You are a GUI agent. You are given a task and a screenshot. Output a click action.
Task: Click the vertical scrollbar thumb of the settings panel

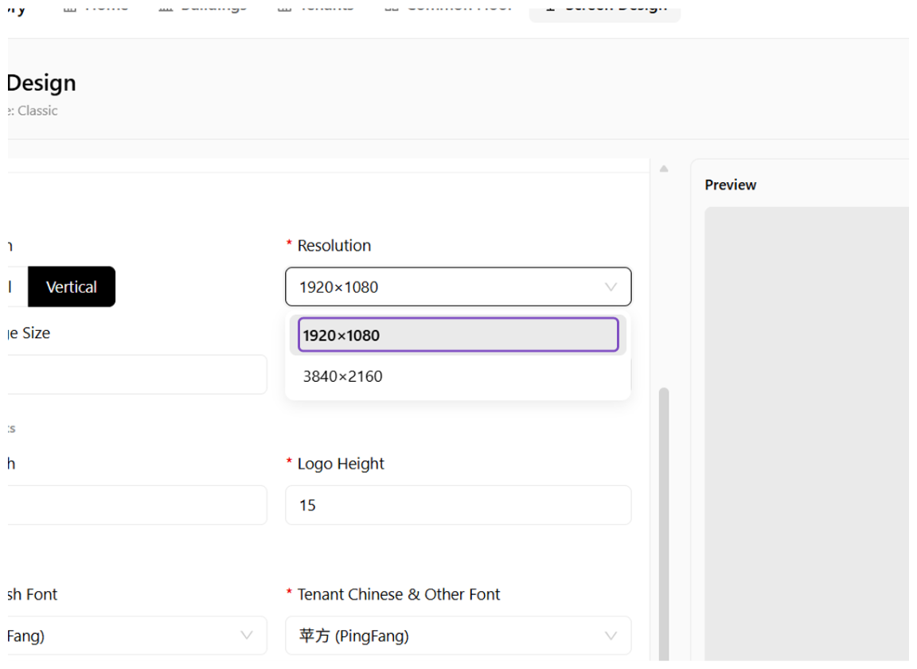tap(664, 523)
